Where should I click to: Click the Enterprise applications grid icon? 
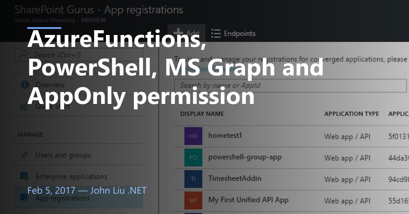(x=25, y=177)
